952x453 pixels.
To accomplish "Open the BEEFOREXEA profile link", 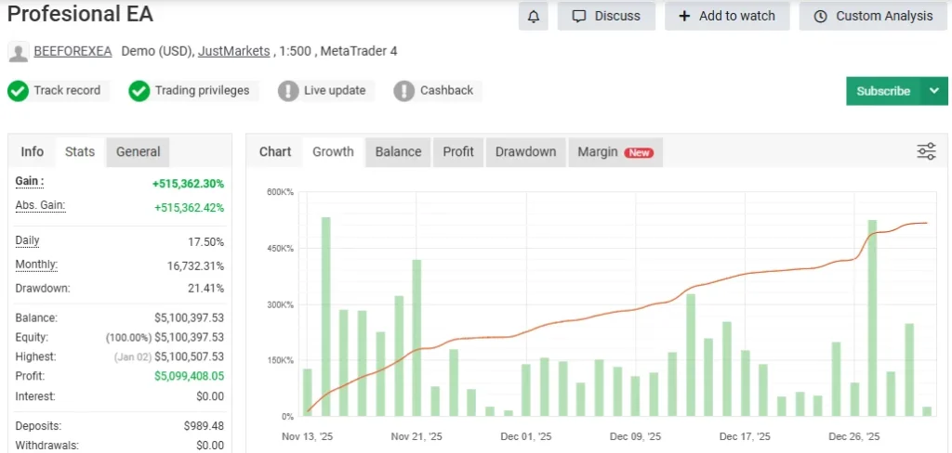I will 73,52.
